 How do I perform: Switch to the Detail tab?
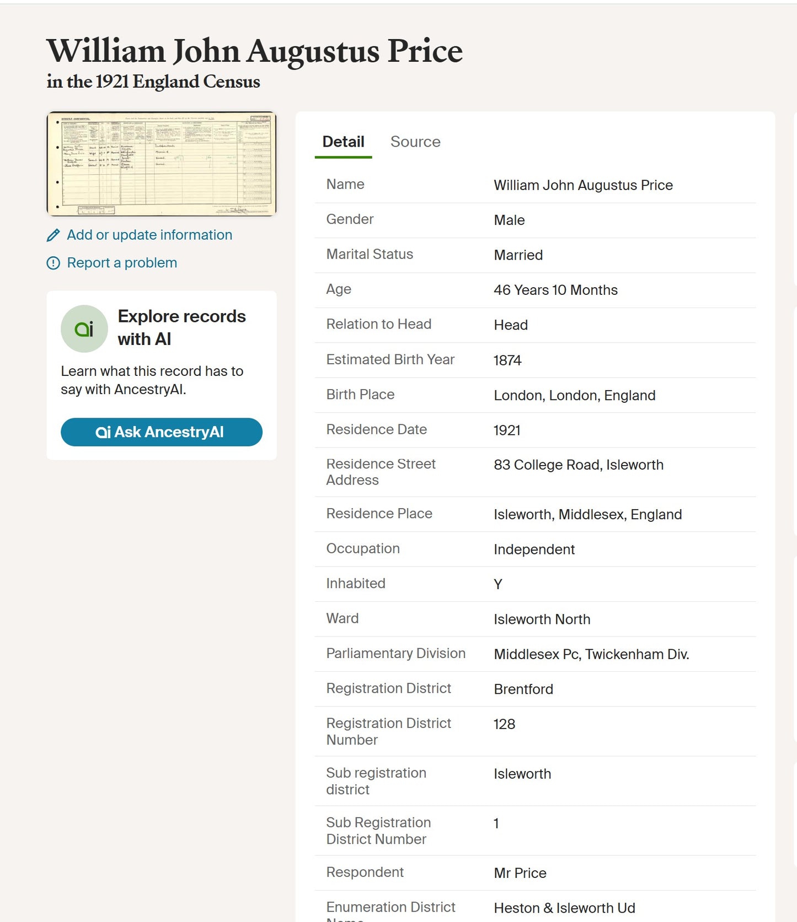click(x=343, y=142)
